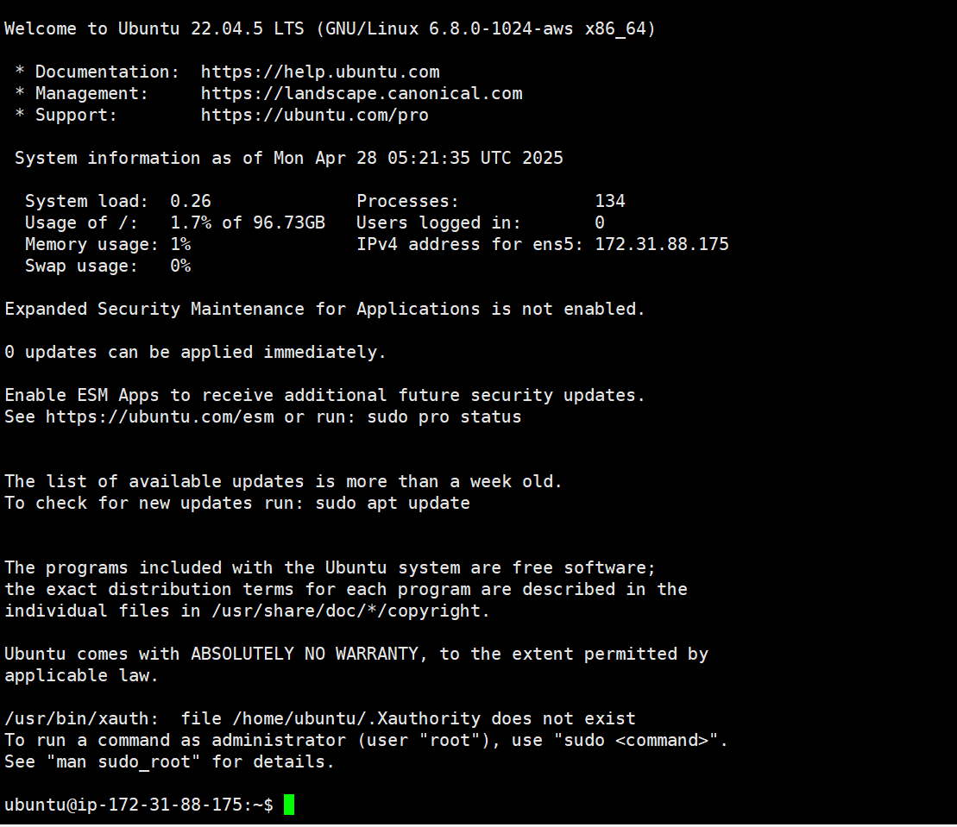The image size is (957, 827).
Task: Click the Memory usage 1% value
Action: coord(180,245)
